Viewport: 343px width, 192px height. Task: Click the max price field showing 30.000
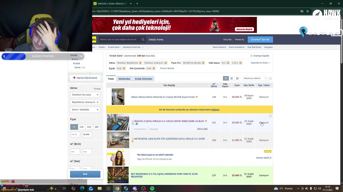[x=87, y=134]
